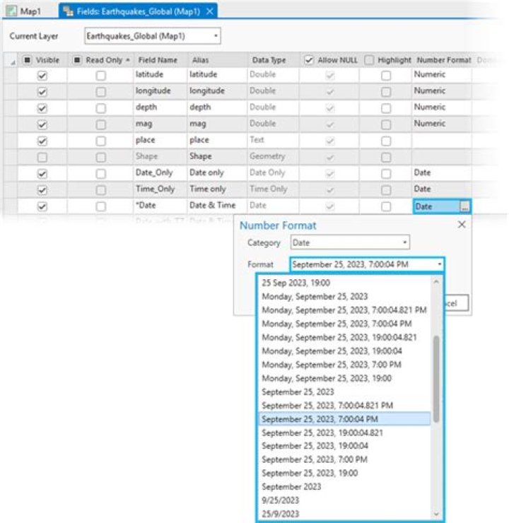Choose Monday, September 25, 2023, 19:00:04.821

(x=344, y=337)
